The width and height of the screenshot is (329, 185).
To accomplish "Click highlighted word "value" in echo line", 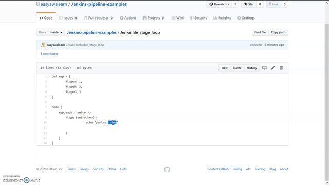I will (112, 122).
